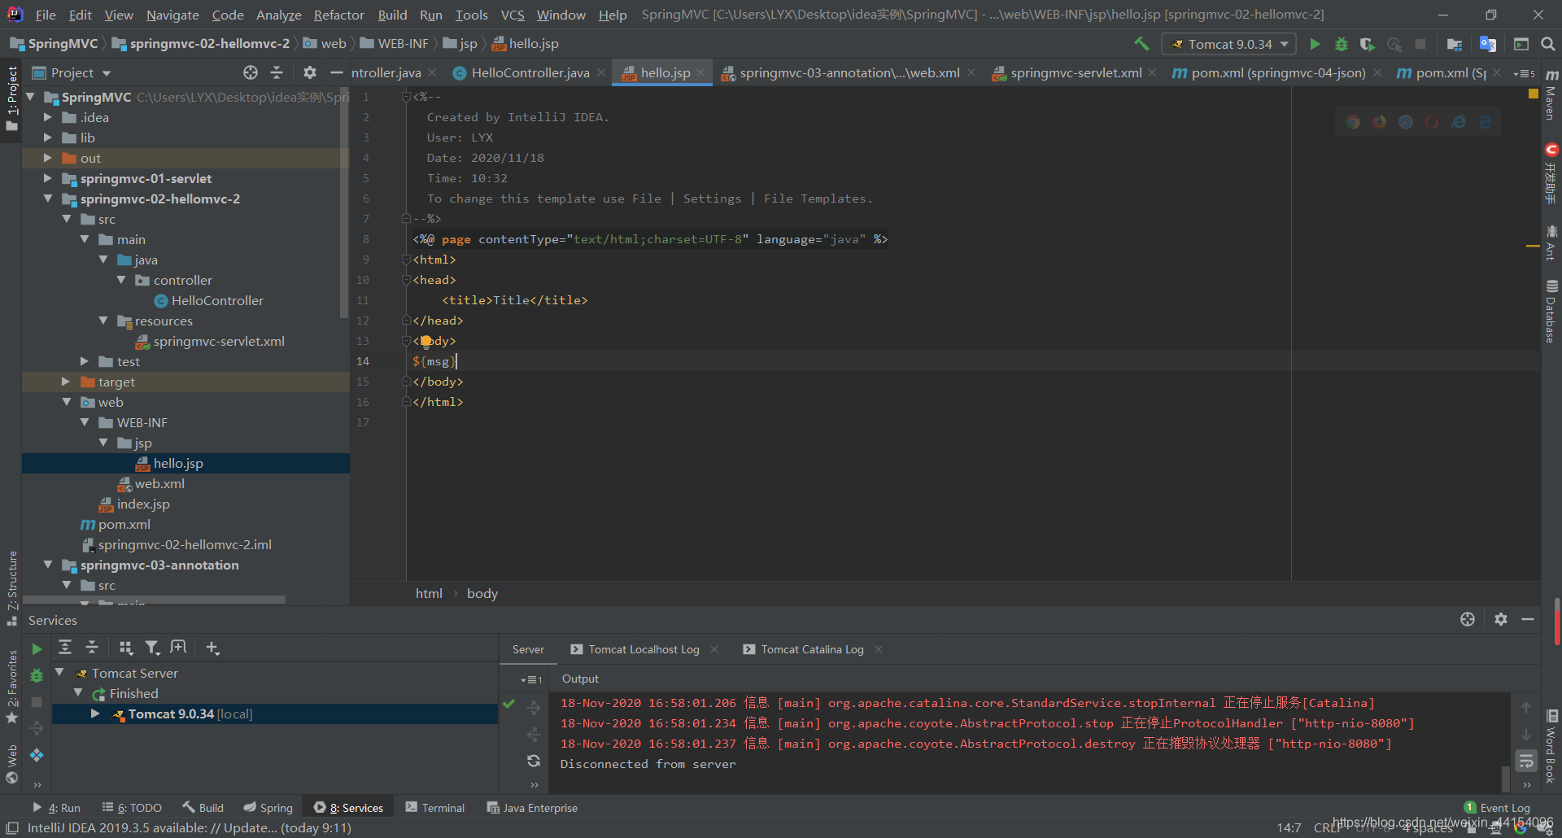
Task: Start debugging with the toolbar bug icon
Action: tap(1342, 44)
